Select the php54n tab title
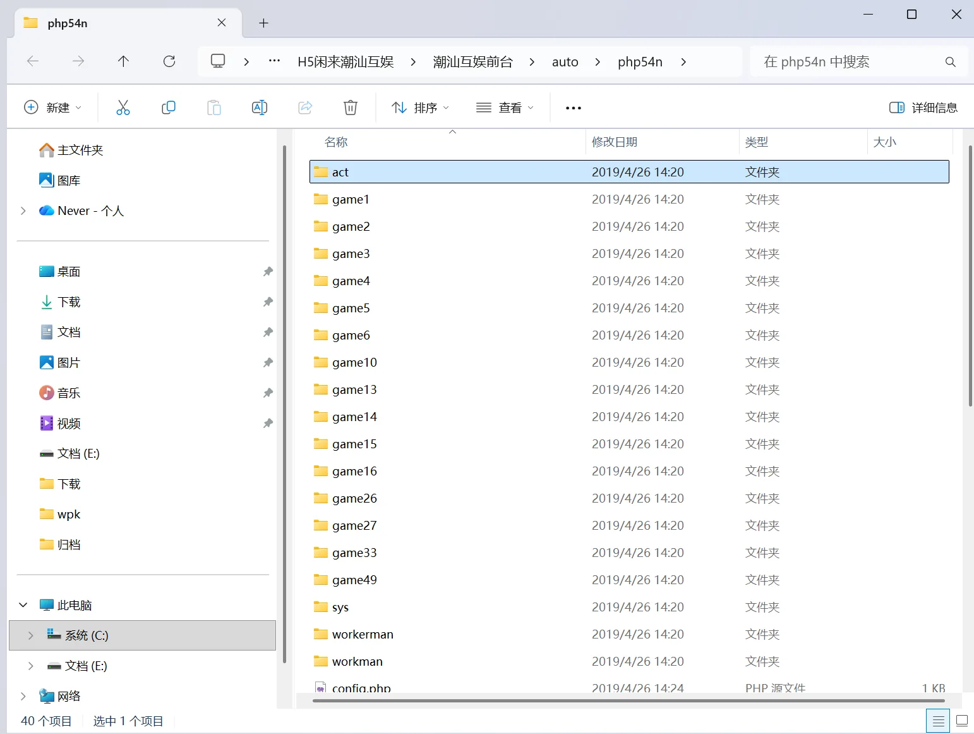This screenshot has height=734, width=974. pos(68,23)
